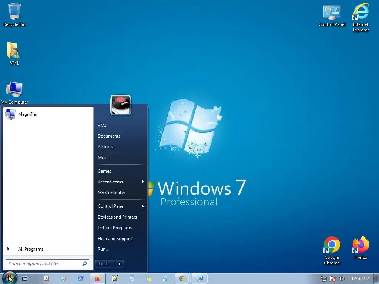This screenshot has height=284, width=379.
Task: Focus the Search programs and files box
Action: (x=47, y=263)
